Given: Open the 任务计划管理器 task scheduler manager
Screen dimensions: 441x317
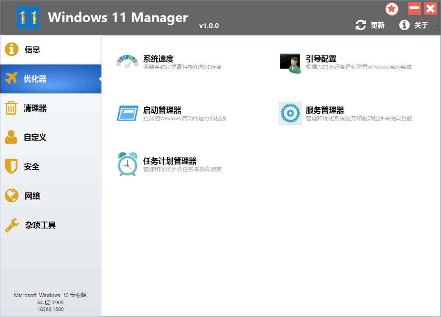Looking at the screenshot, I should coord(169,161).
